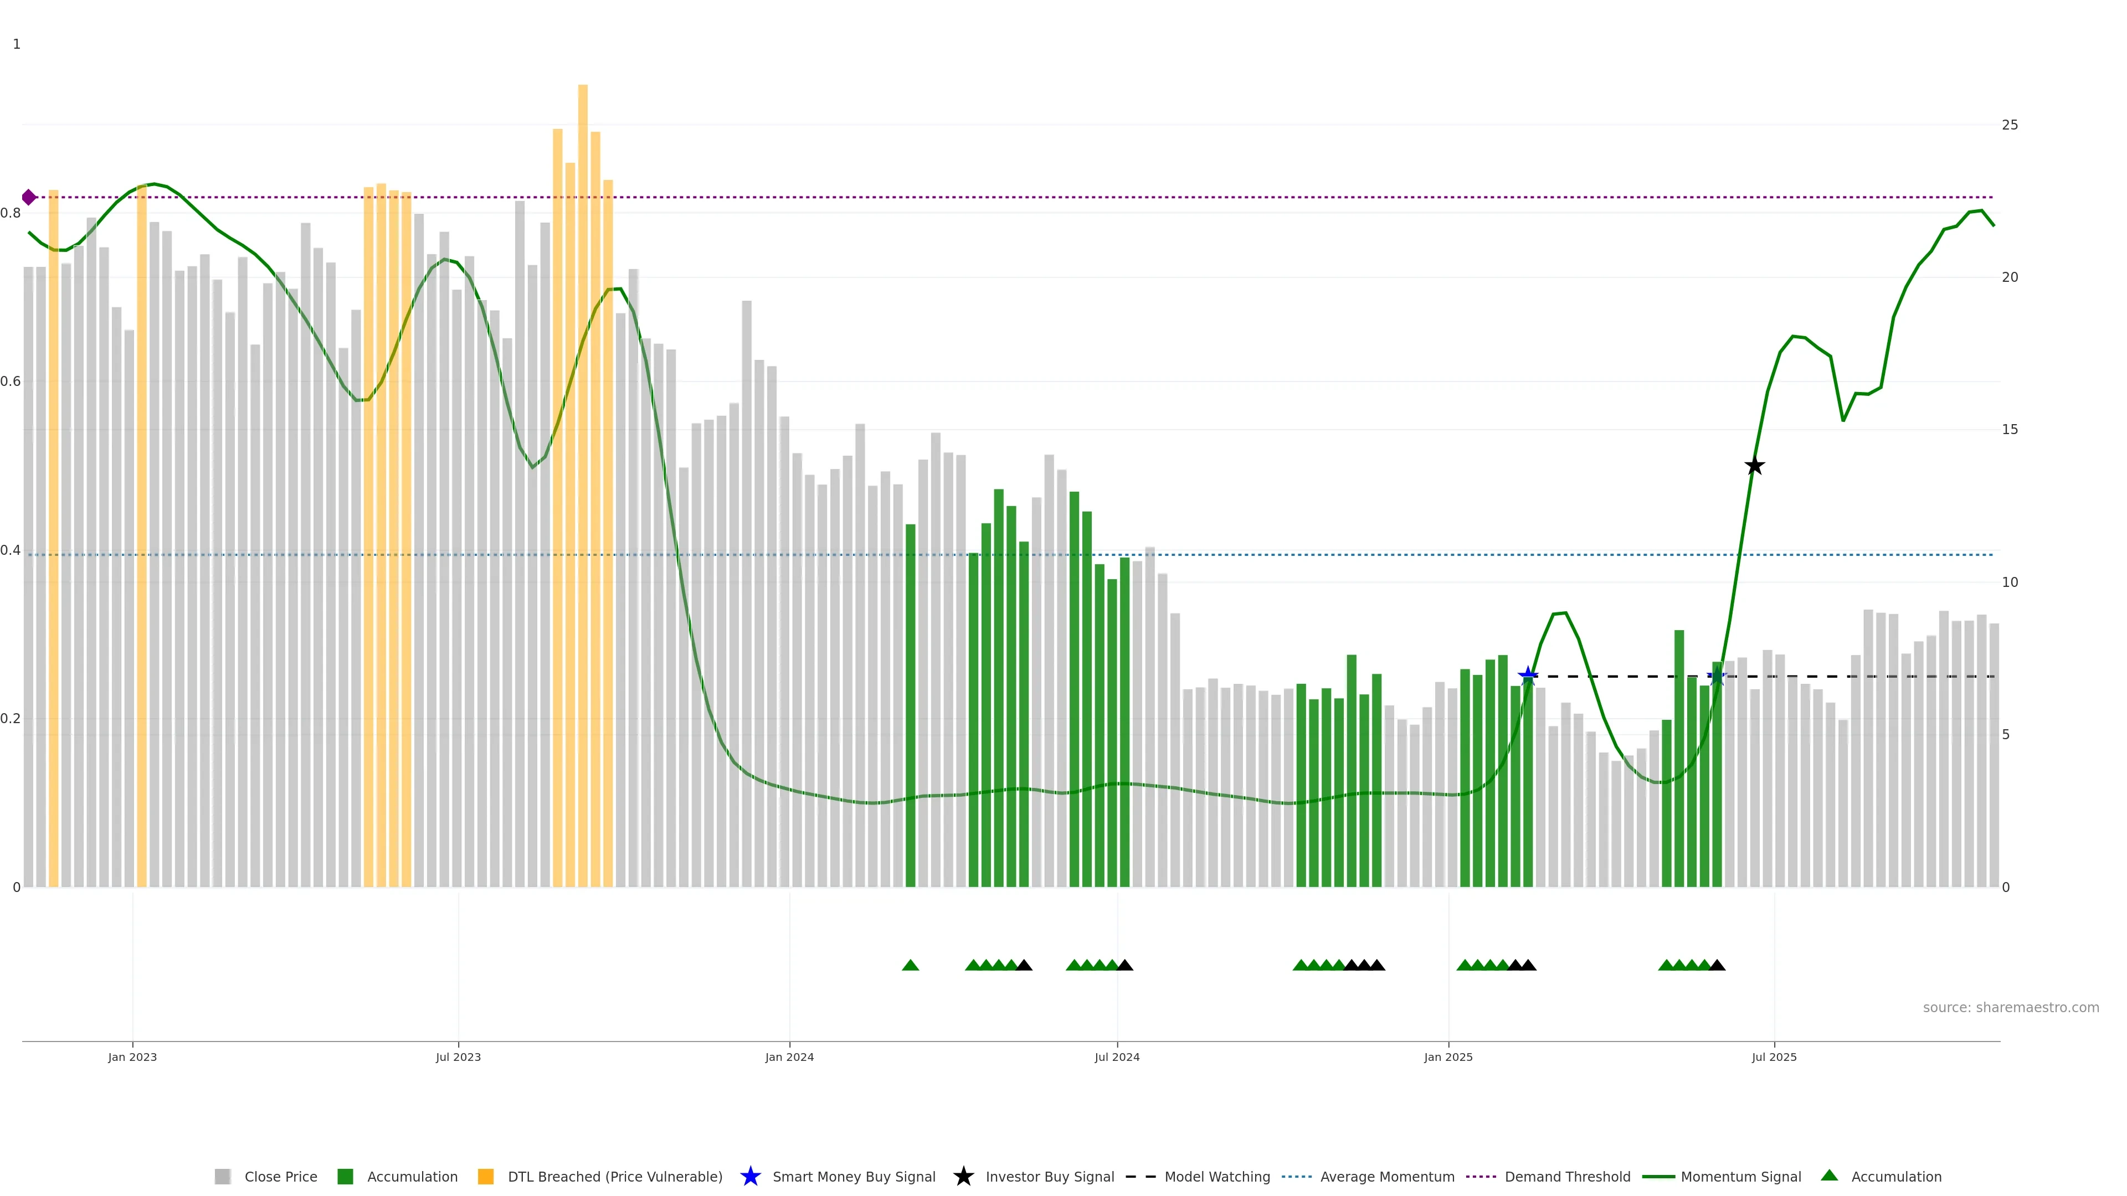This screenshot has width=2127, height=1196.
Task: Click the green Accumulation square legend label
Action: pyautogui.click(x=412, y=1176)
